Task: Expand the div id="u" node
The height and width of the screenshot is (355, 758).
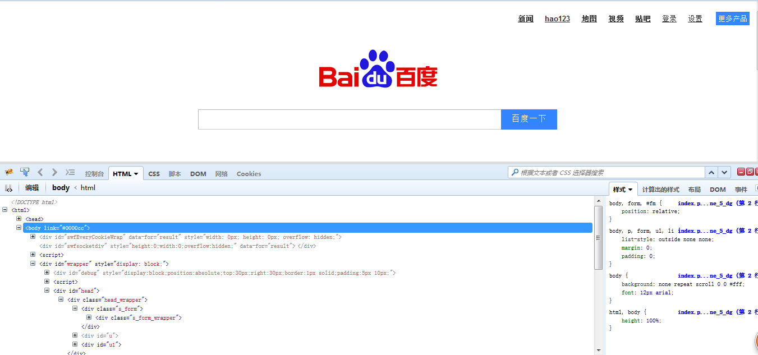Action: click(75, 335)
